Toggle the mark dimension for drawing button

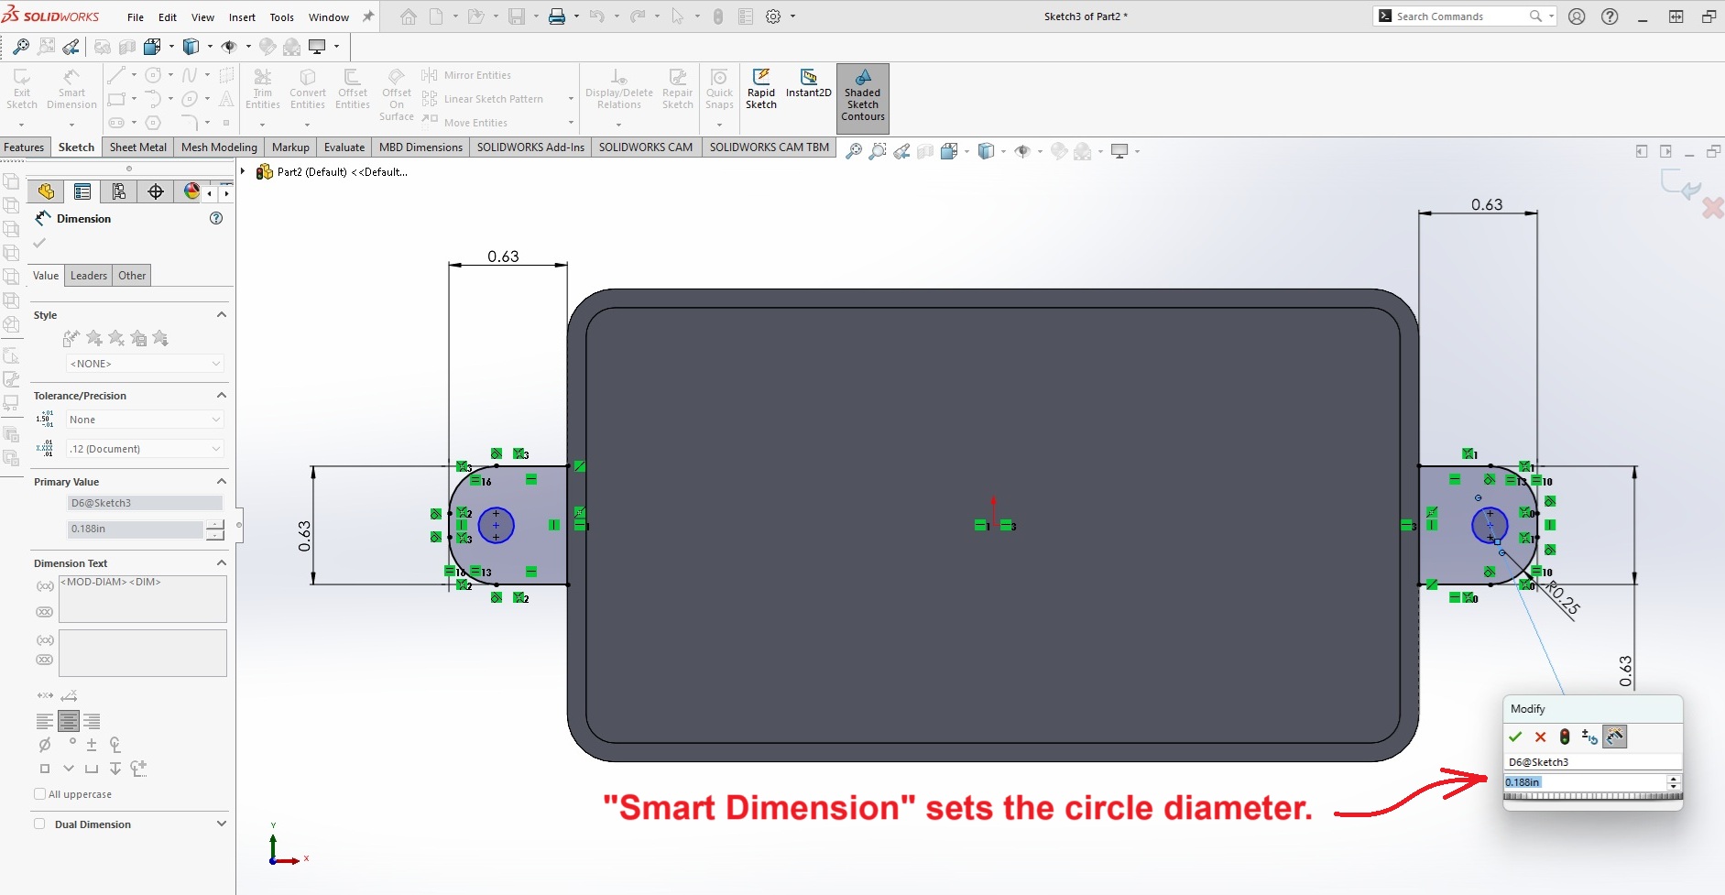(x=1614, y=737)
